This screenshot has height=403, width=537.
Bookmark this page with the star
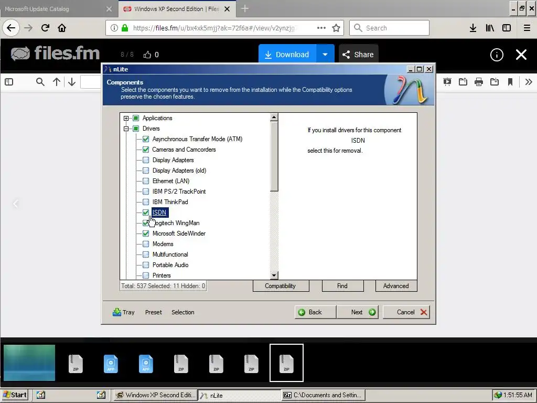pyautogui.click(x=336, y=28)
